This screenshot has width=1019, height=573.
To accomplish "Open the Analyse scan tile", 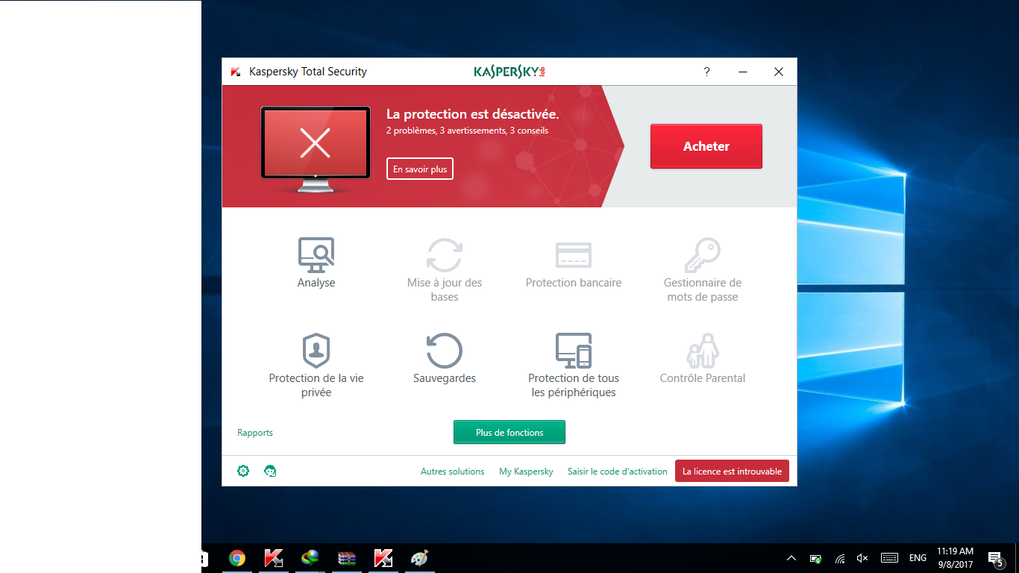I will coord(316,263).
